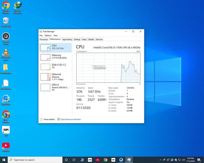
Task: Switch to the Users tab
Action: [84, 39]
